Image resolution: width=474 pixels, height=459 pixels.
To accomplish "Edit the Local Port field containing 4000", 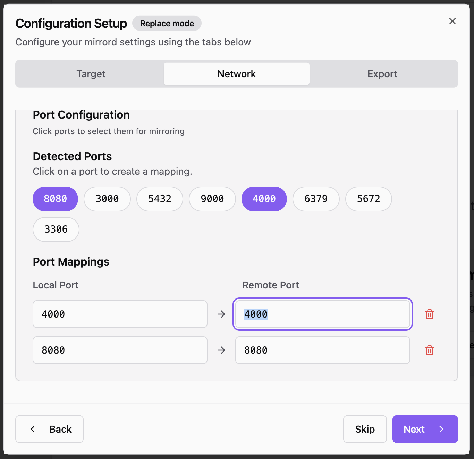I will pyautogui.click(x=120, y=314).
